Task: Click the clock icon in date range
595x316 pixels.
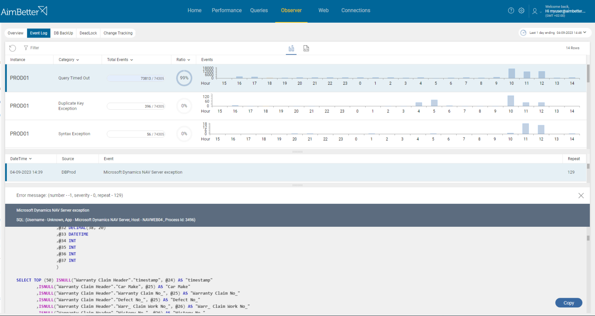Action: (523, 33)
